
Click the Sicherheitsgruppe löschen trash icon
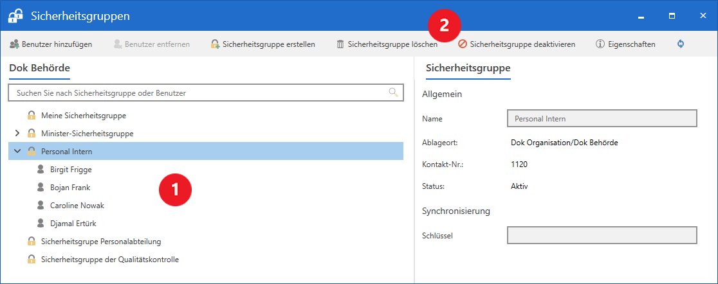[x=340, y=44]
